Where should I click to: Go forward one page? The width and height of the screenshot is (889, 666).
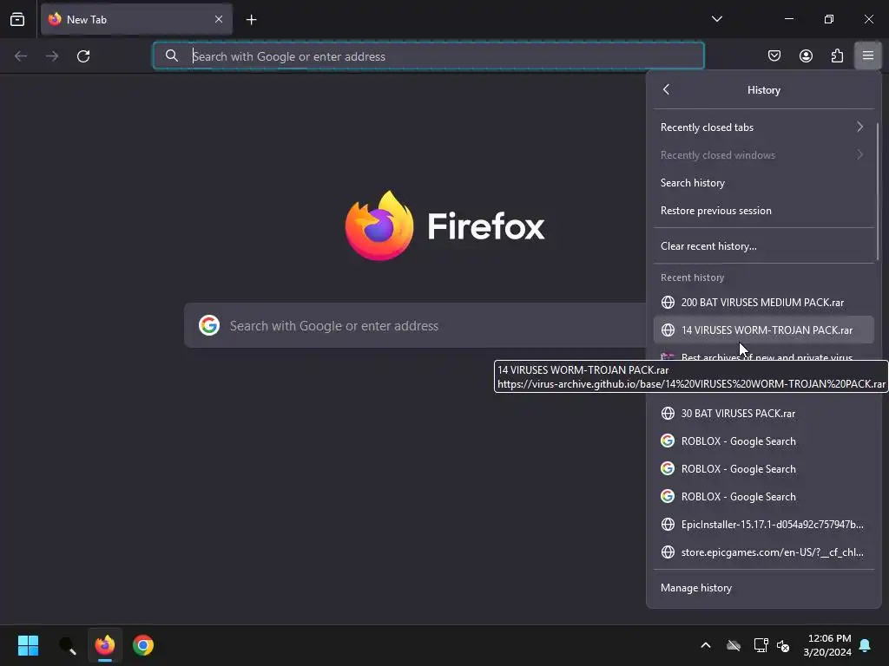(52, 56)
